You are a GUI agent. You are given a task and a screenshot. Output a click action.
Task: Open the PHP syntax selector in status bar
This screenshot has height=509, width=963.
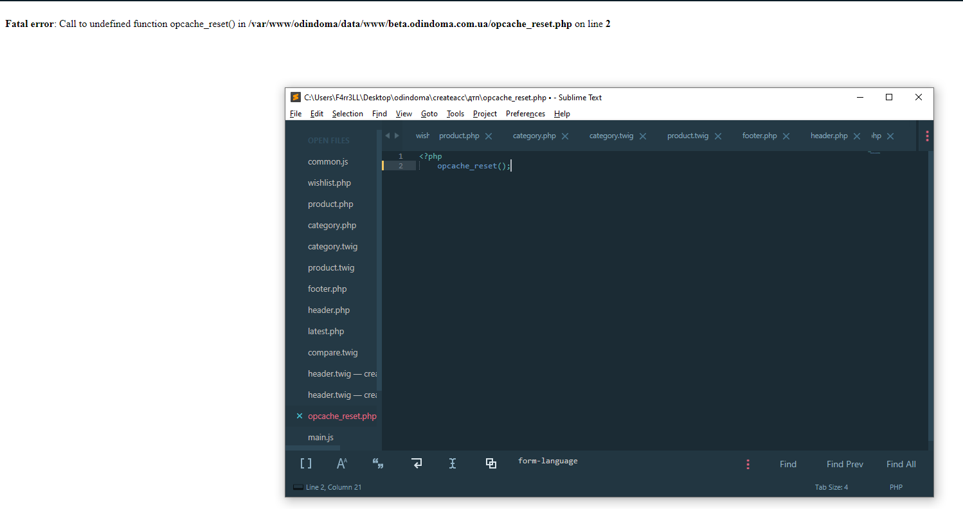coord(896,487)
